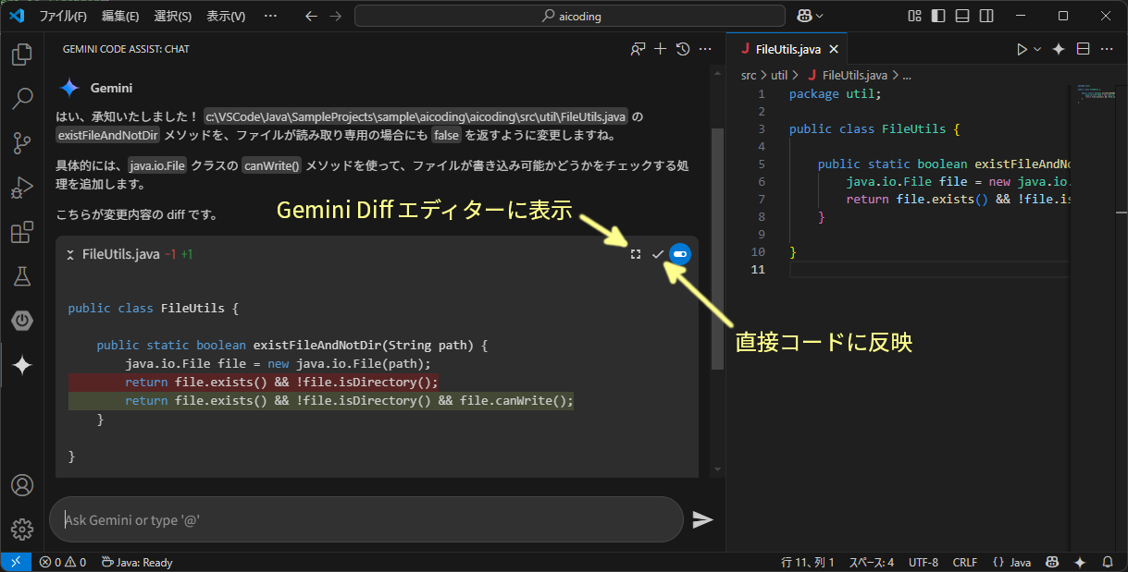Image resolution: width=1128 pixels, height=572 pixels.
Task: Open the Search view
Action: tap(22, 99)
